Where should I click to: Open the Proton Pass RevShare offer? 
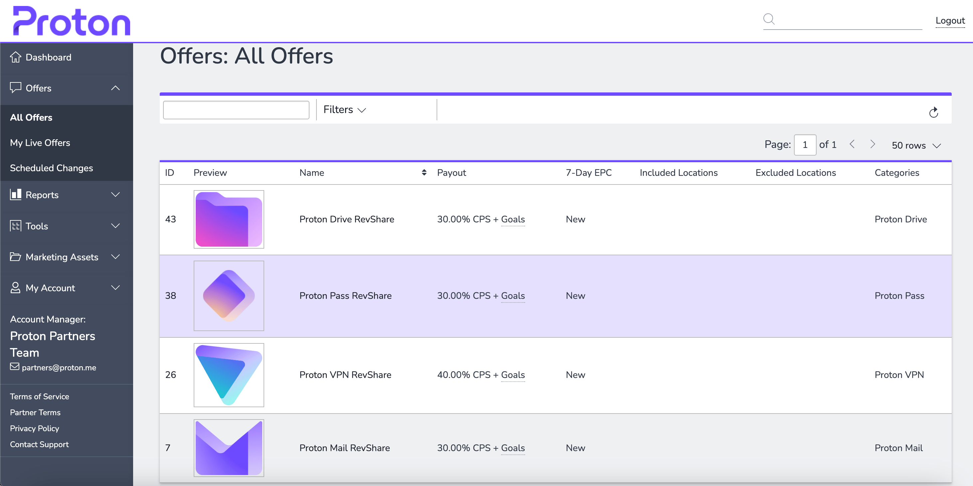(345, 296)
